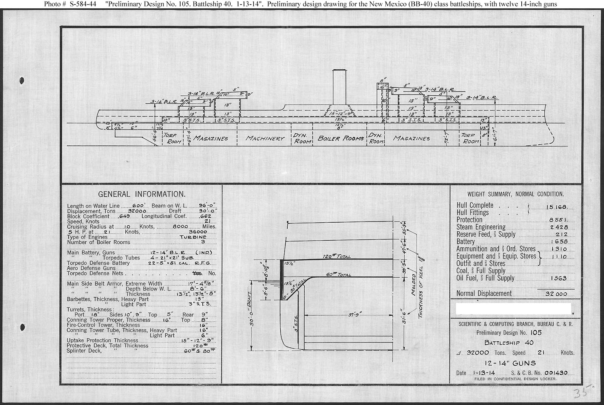
Task: Click the BATTLESHIP 40 title text
Action: [x=509, y=343]
